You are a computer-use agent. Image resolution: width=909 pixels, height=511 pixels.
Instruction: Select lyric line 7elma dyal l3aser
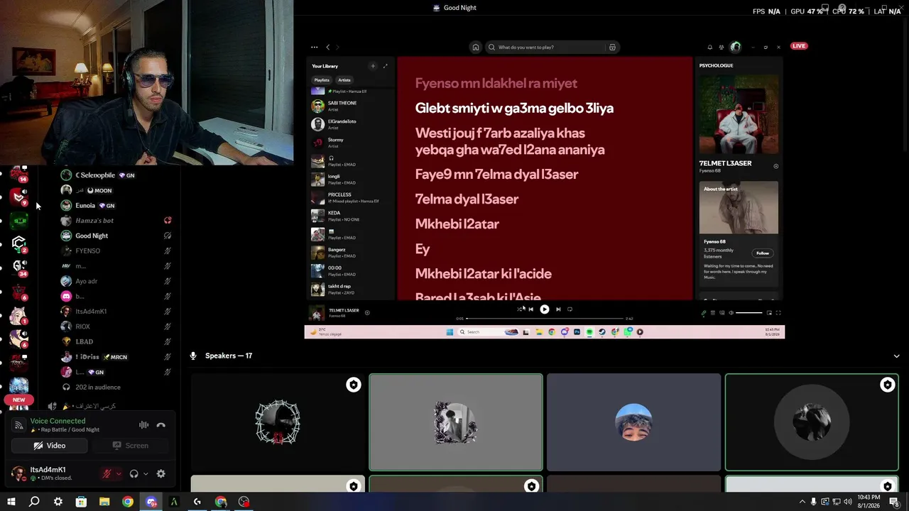coord(467,199)
